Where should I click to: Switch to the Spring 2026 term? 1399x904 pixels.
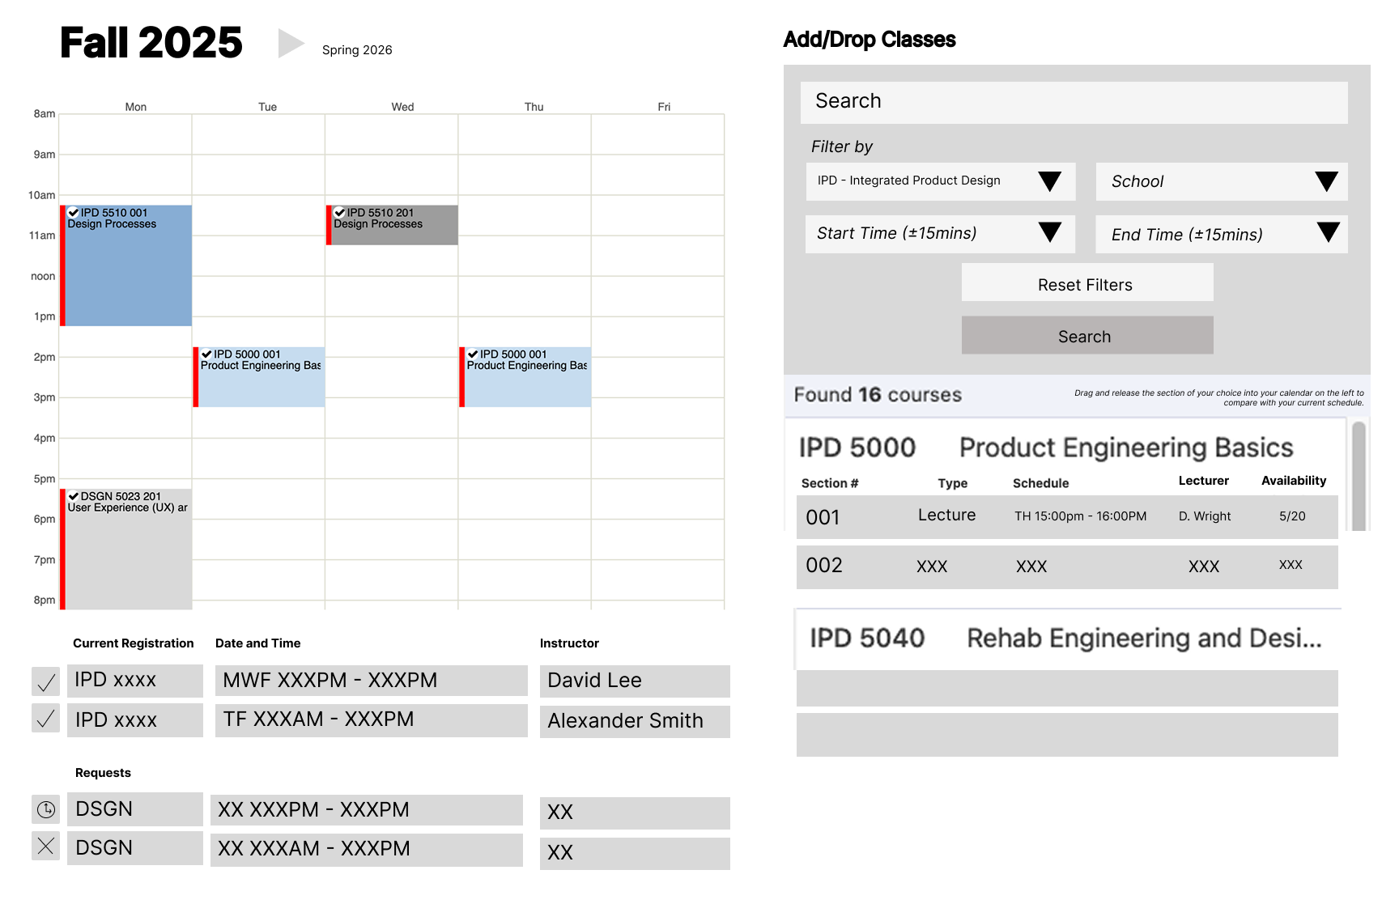[357, 50]
